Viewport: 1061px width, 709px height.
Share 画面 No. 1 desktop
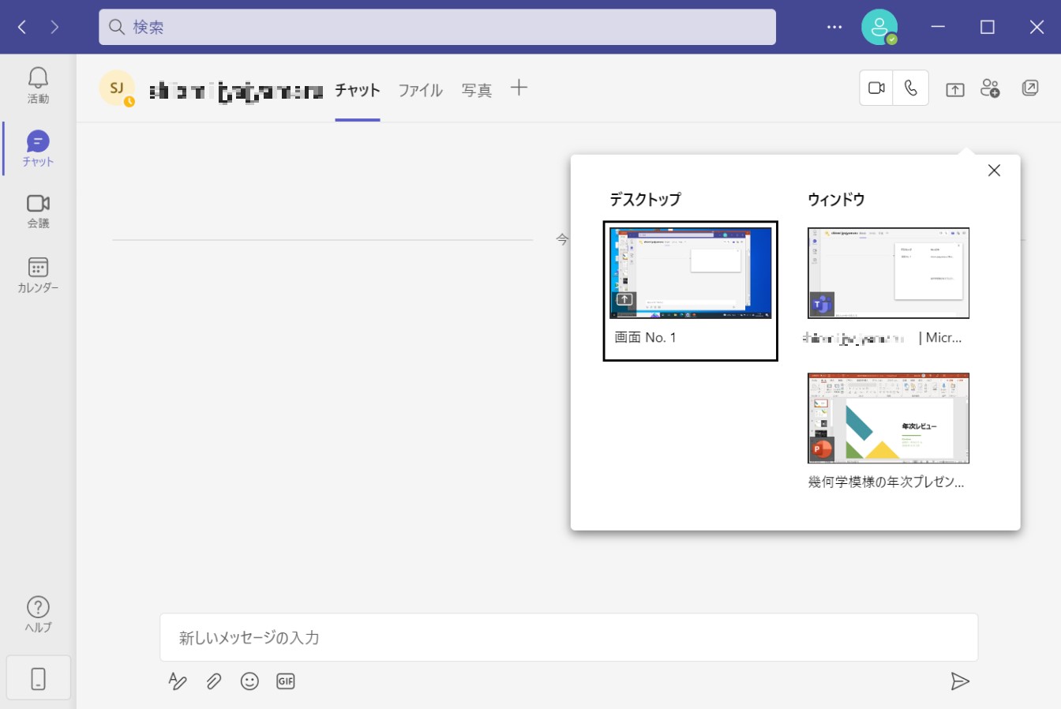pos(690,272)
